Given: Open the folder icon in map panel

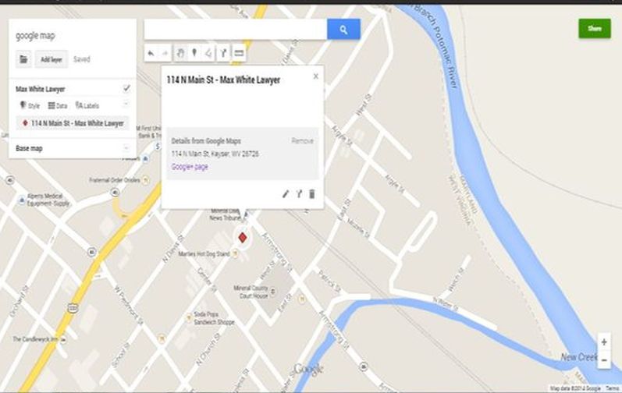Looking at the screenshot, I should click(x=23, y=59).
